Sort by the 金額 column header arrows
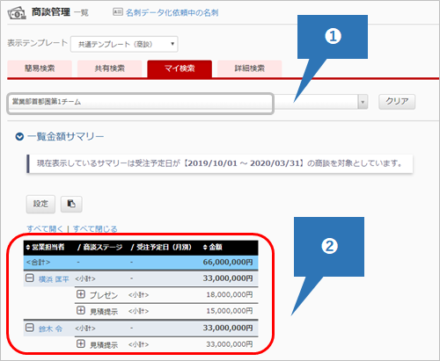This screenshot has width=440, height=361. pos(205,248)
